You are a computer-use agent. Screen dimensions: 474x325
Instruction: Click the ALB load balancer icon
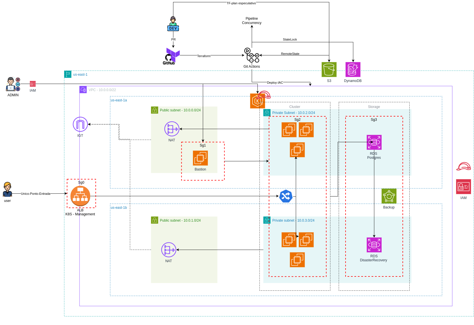pyautogui.click(x=80, y=196)
